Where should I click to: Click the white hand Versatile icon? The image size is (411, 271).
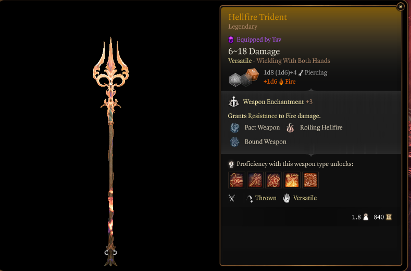click(x=287, y=198)
